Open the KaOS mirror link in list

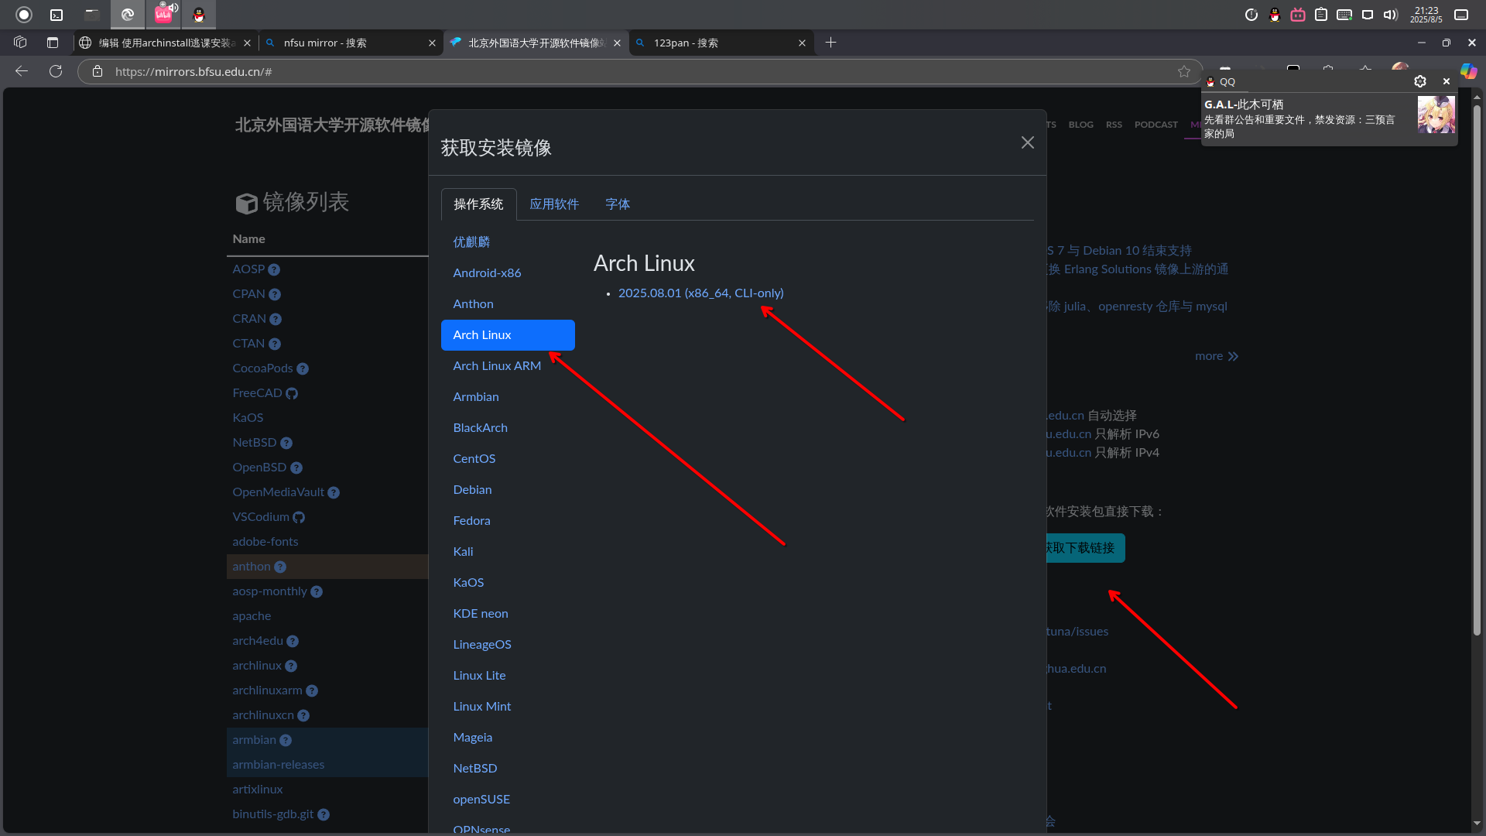coord(248,418)
